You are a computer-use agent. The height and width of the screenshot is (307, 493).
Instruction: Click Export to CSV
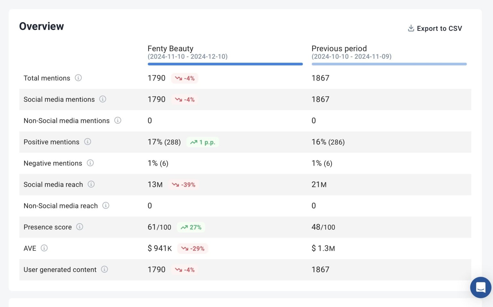439,28
